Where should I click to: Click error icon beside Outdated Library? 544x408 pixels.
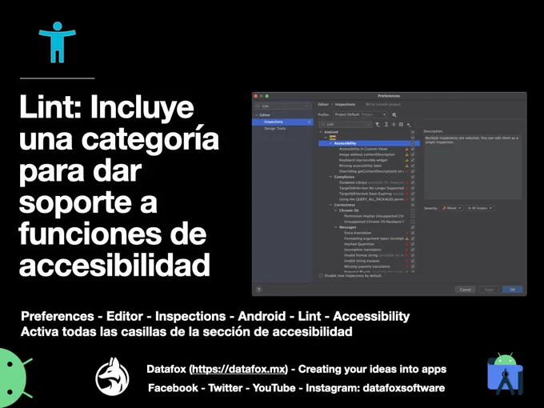tap(407, 183)
